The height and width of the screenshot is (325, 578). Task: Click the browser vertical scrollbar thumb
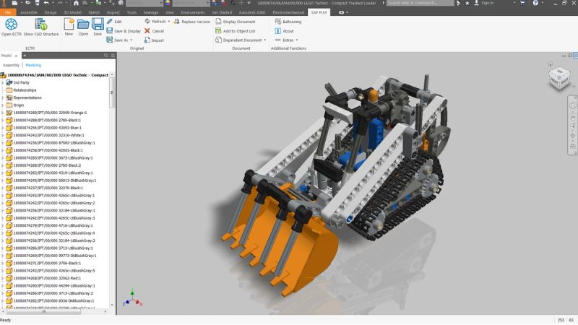tap(112, 93)
